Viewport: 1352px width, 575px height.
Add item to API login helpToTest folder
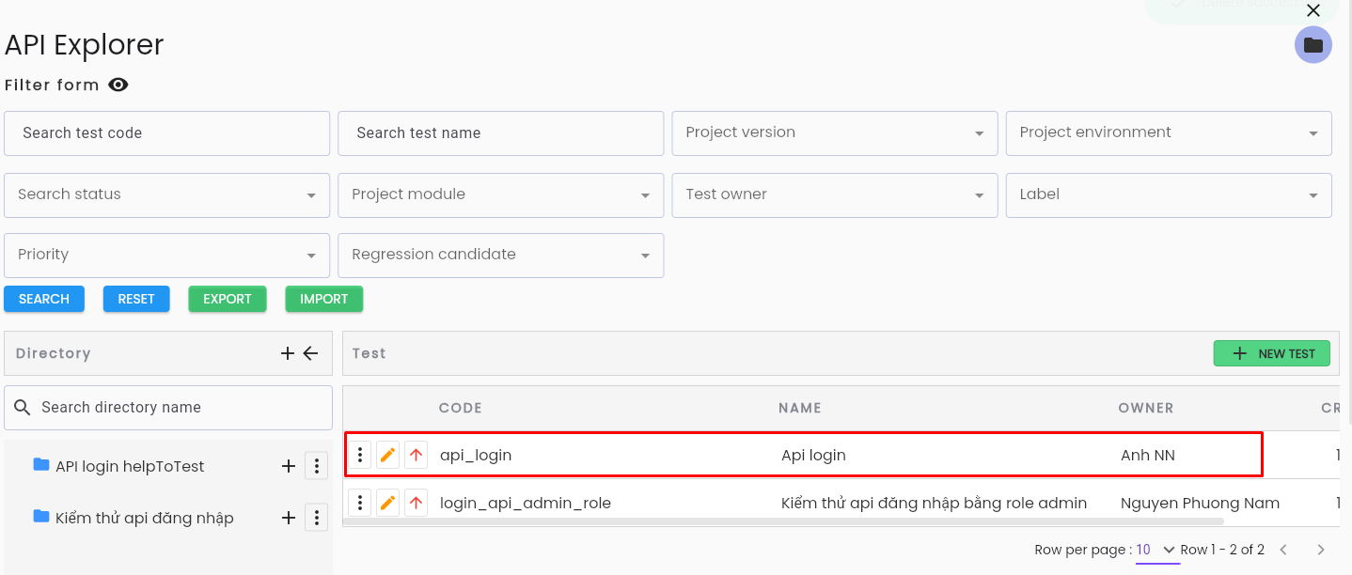(x=289, y=466)
